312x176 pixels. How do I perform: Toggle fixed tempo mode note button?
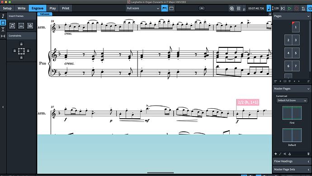pos(269,8)
